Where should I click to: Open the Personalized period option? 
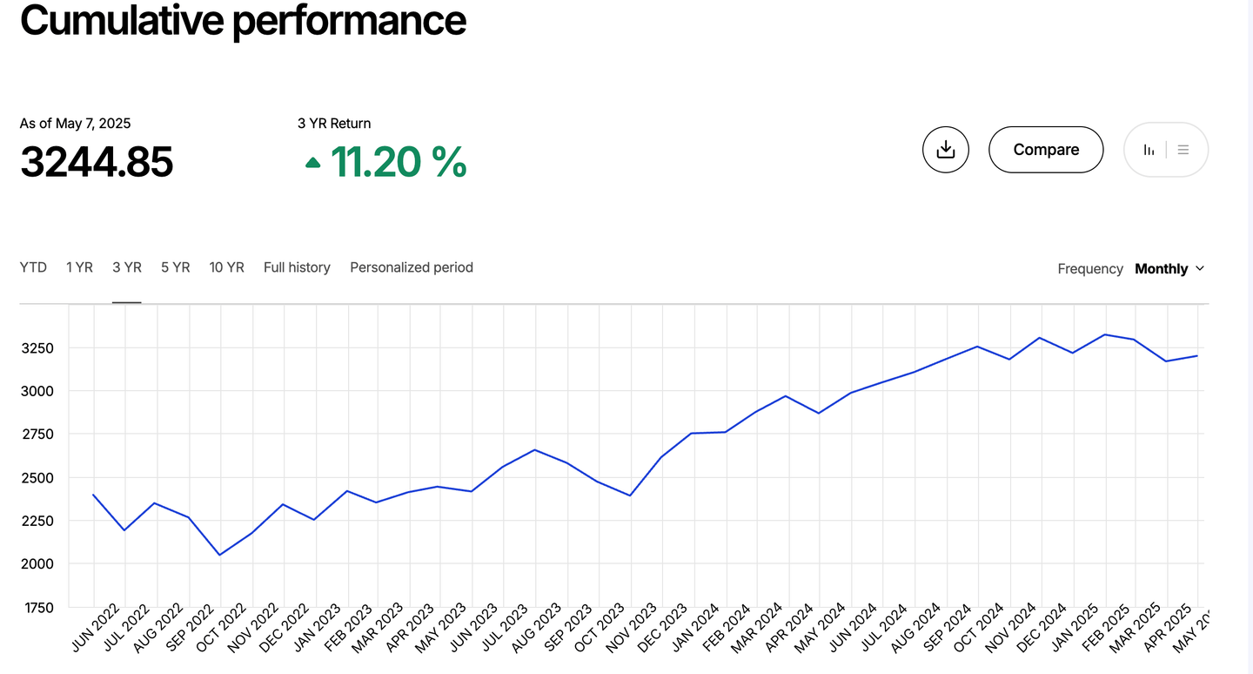[x=412, y=267]
